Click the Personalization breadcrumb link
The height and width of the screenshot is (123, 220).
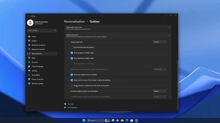click(74, 22)
